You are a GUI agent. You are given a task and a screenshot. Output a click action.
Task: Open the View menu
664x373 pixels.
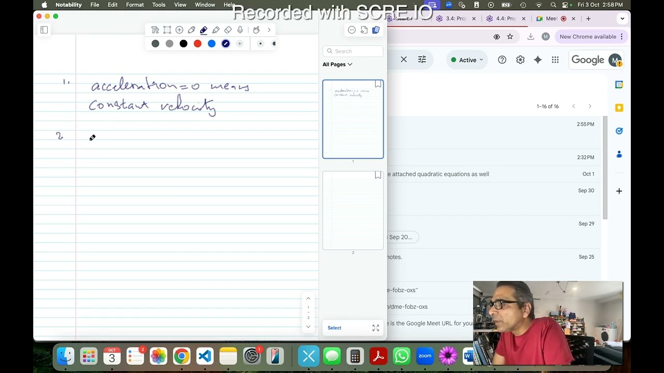[x=180, y=5]
